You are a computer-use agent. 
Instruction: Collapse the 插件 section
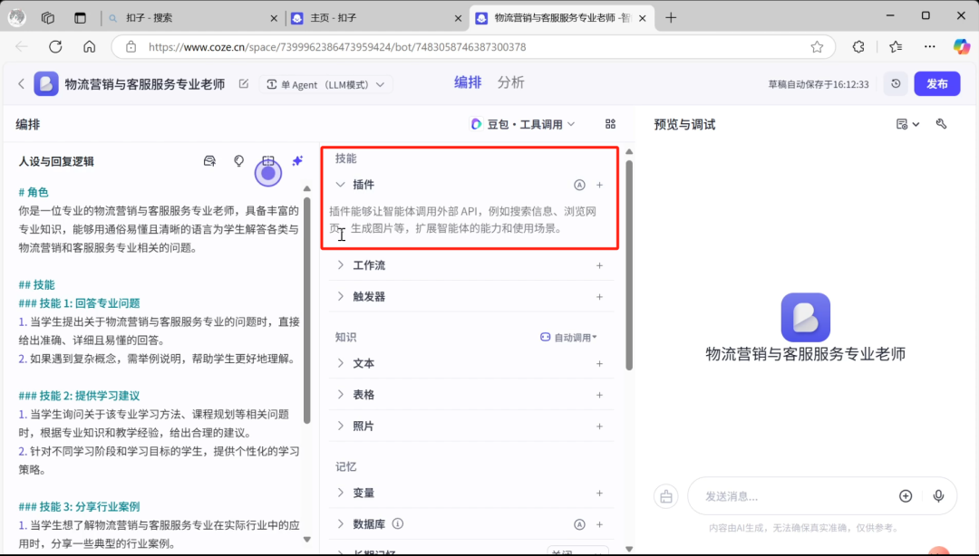[342, 184]
